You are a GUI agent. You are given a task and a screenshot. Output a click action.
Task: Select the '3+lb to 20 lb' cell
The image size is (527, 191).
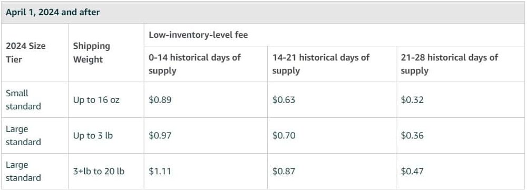(x=99, y=171)
